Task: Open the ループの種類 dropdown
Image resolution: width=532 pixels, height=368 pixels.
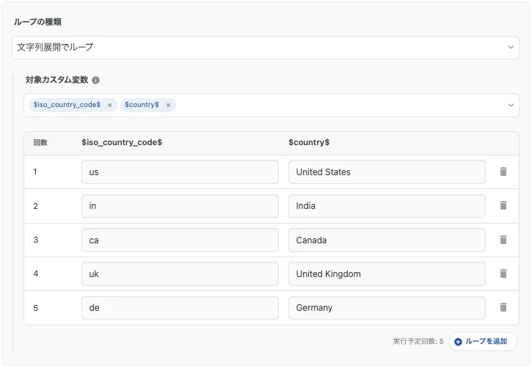Action: pos(266,48)
